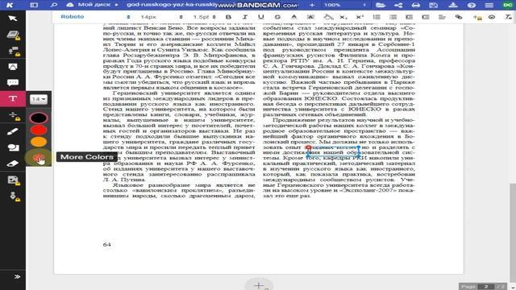Click the god-russkogo-yaz-ka file name
Viewport: 516px width, 290px height.
[x=172, y=5]
